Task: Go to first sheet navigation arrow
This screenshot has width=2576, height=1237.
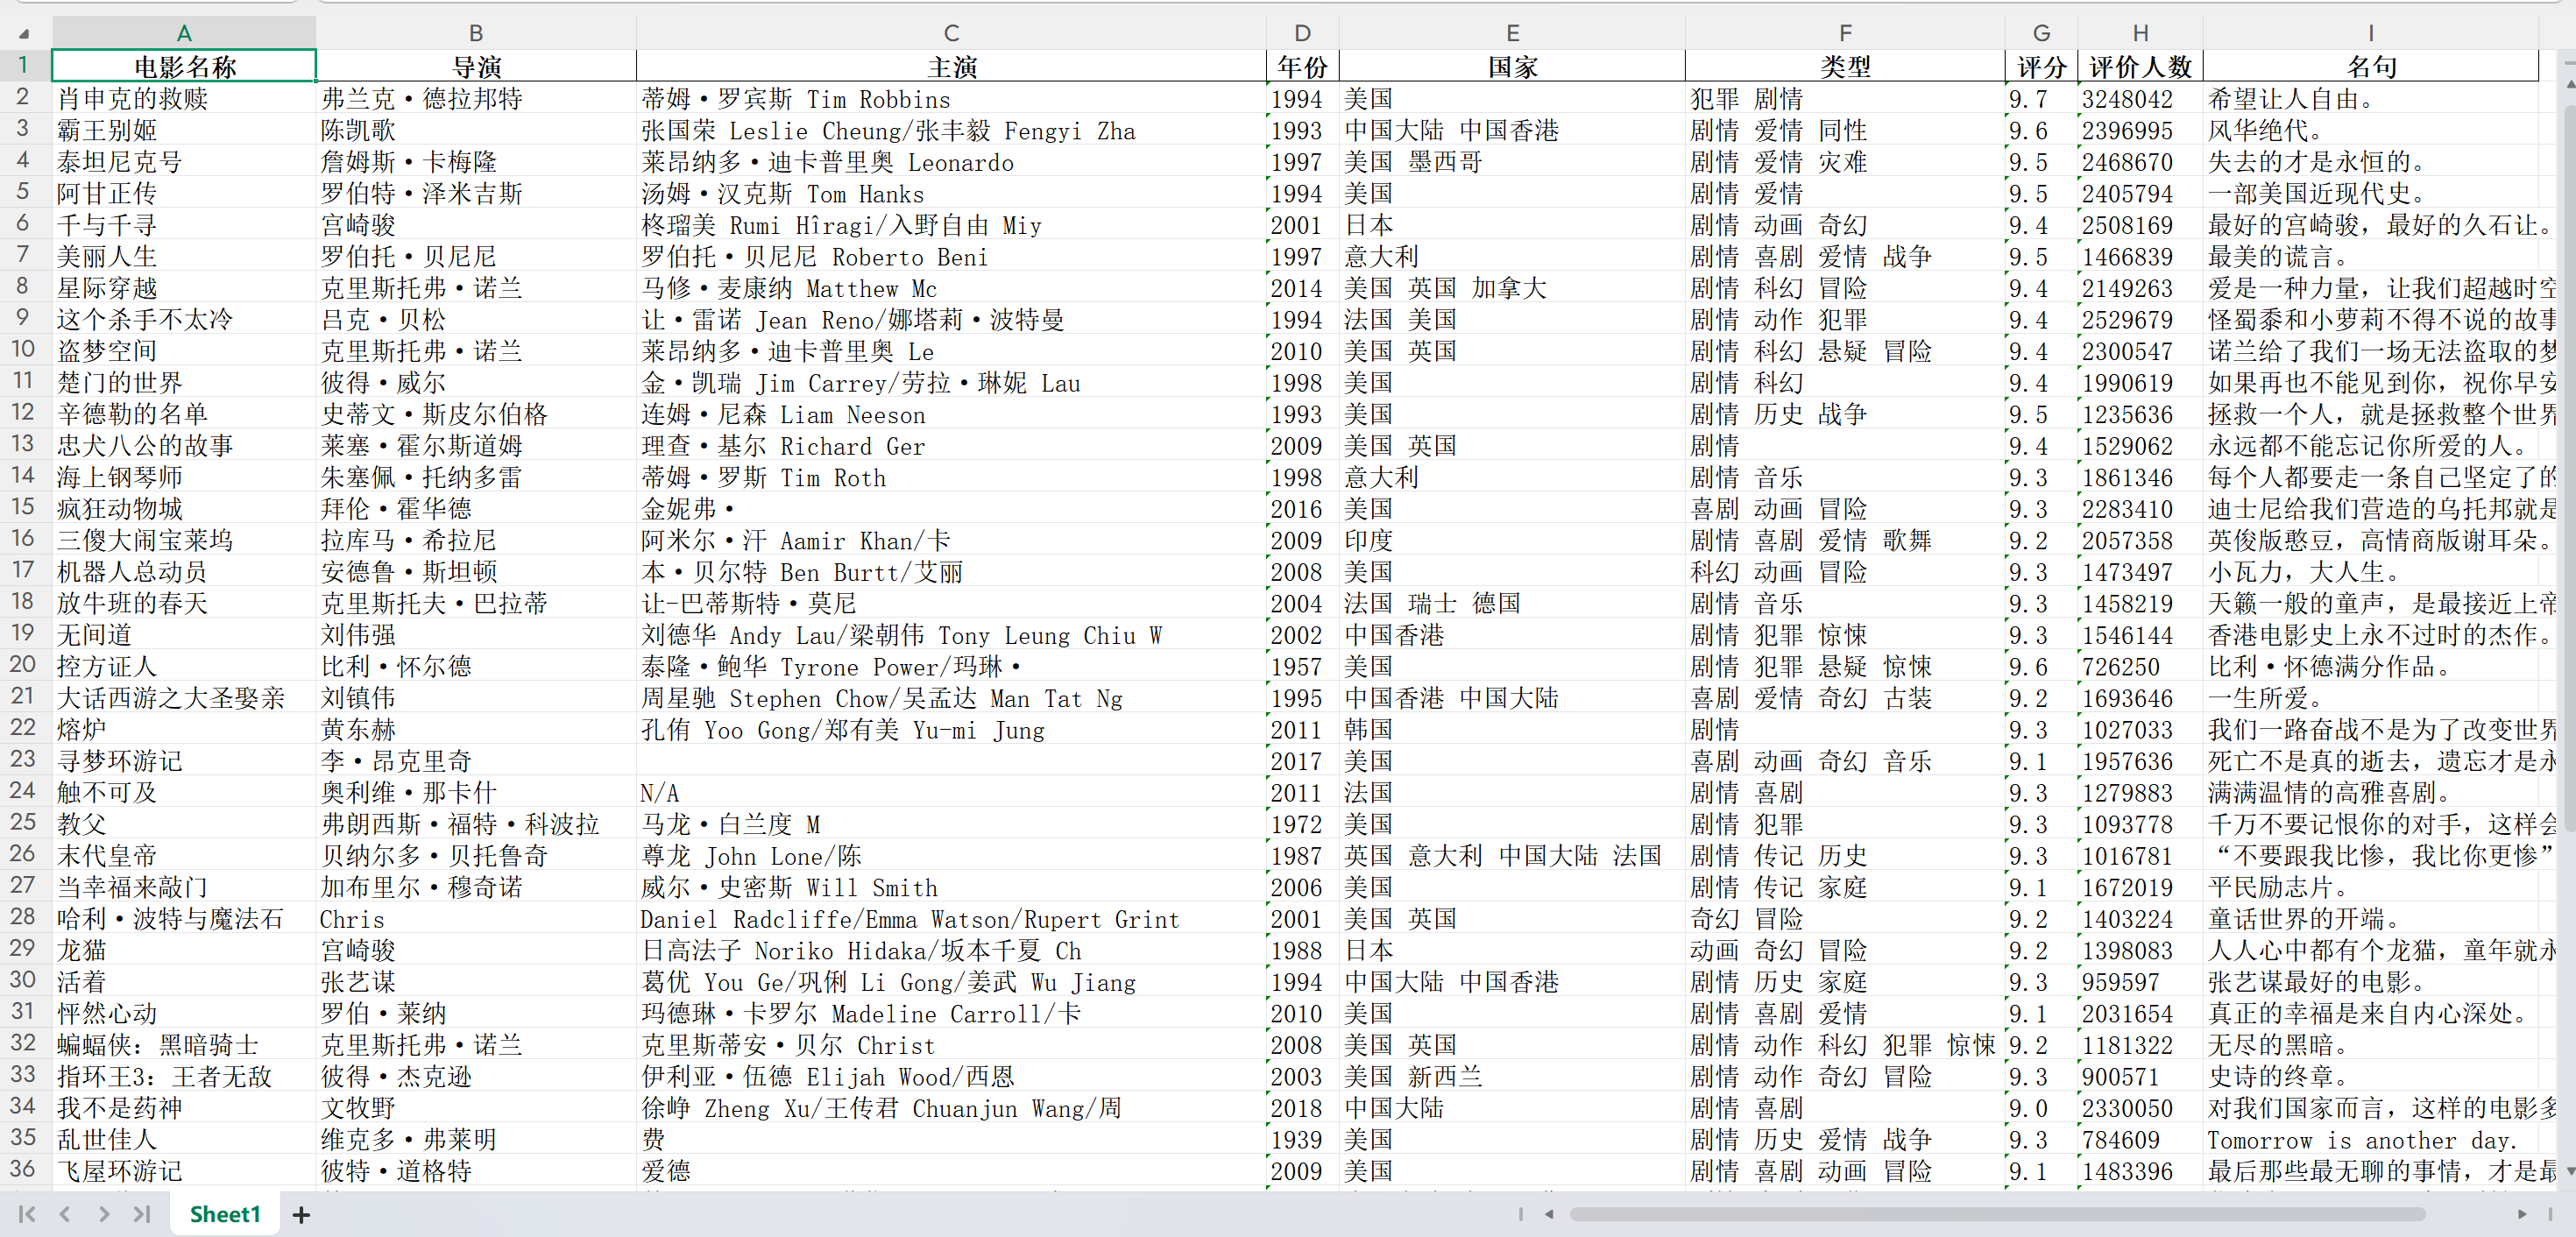Action: coord(27,1214)
